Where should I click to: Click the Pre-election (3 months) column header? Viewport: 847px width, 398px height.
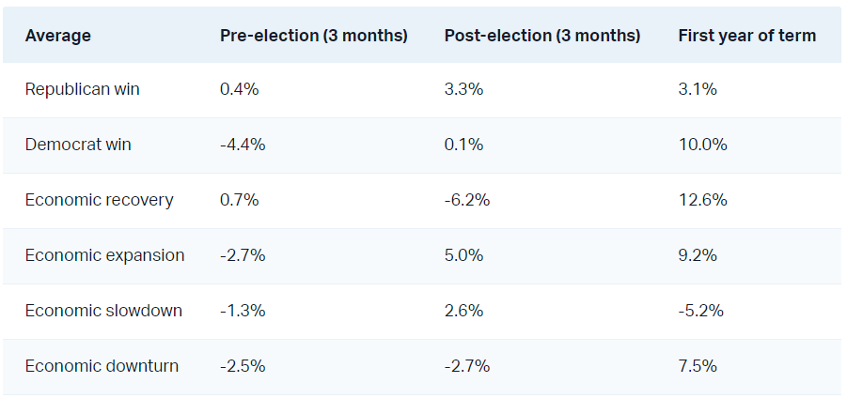[313, 36]
